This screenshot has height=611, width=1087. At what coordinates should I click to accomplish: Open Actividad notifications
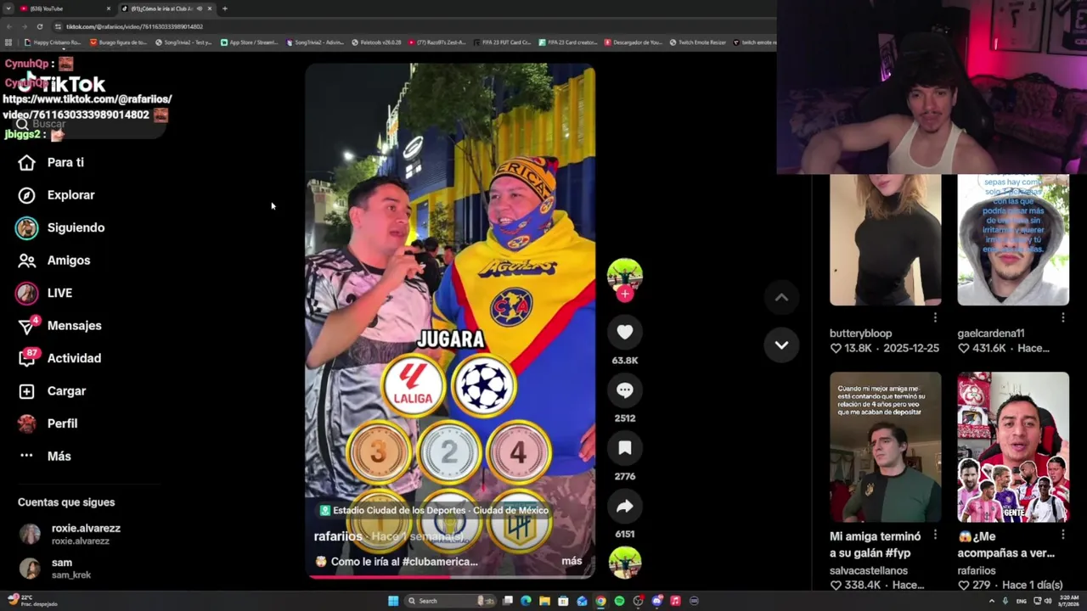point(59,358)
